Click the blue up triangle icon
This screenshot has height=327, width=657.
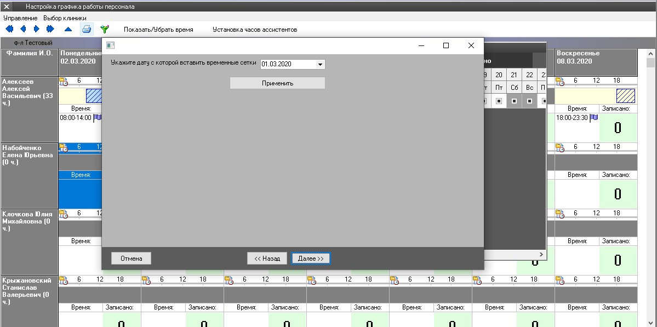(68, 29)
